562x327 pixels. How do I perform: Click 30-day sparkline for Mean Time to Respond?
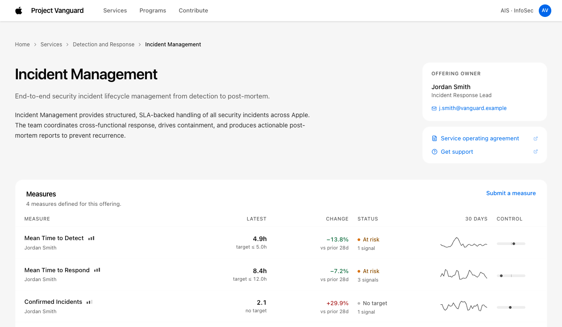point(463,274)
